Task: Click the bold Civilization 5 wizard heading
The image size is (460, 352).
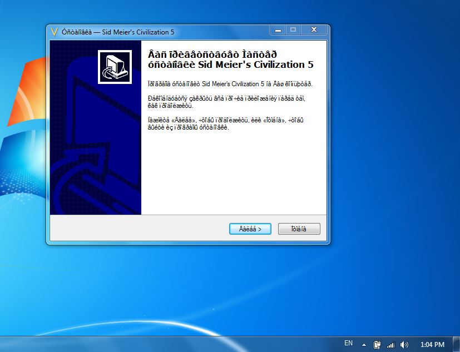Action: [230, 60]
